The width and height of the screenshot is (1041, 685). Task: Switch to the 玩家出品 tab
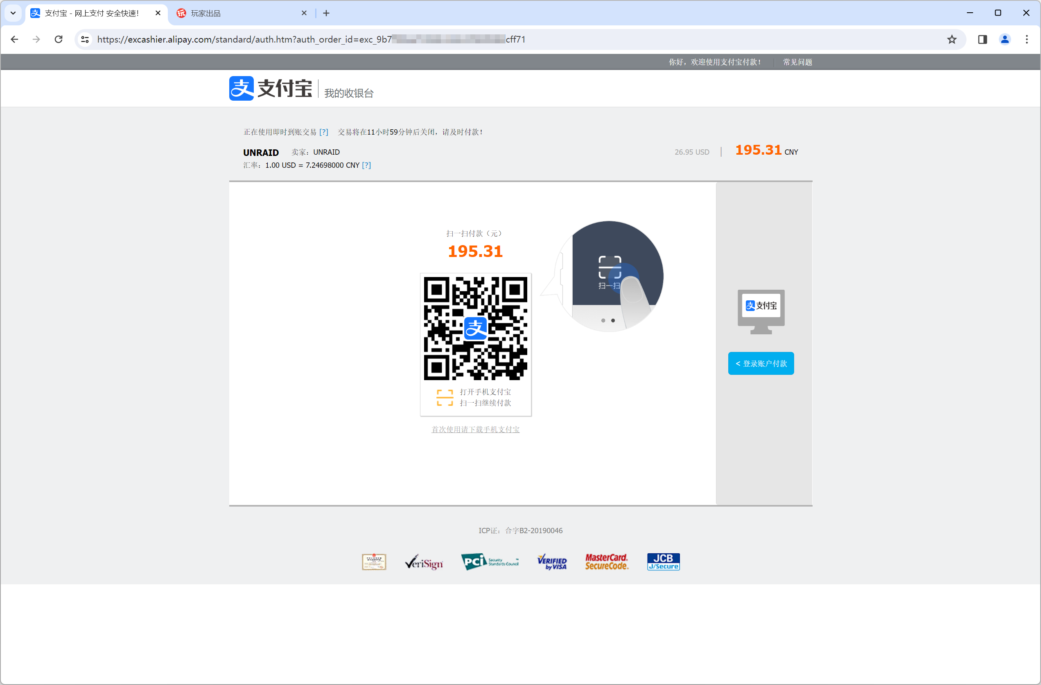click(241, 13)
